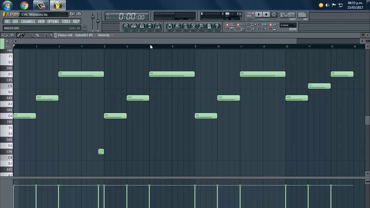Viewport: 370px width, 208px height.
Task: Open the Step sequencer window
Action: pos(134,27)
